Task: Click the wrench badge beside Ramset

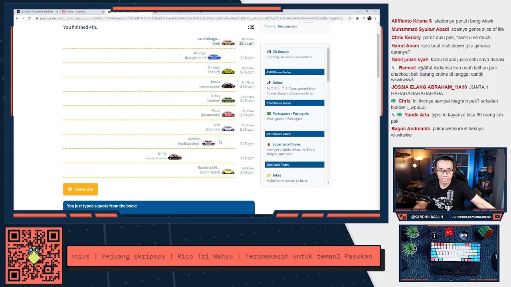Action: pos(393,68)
